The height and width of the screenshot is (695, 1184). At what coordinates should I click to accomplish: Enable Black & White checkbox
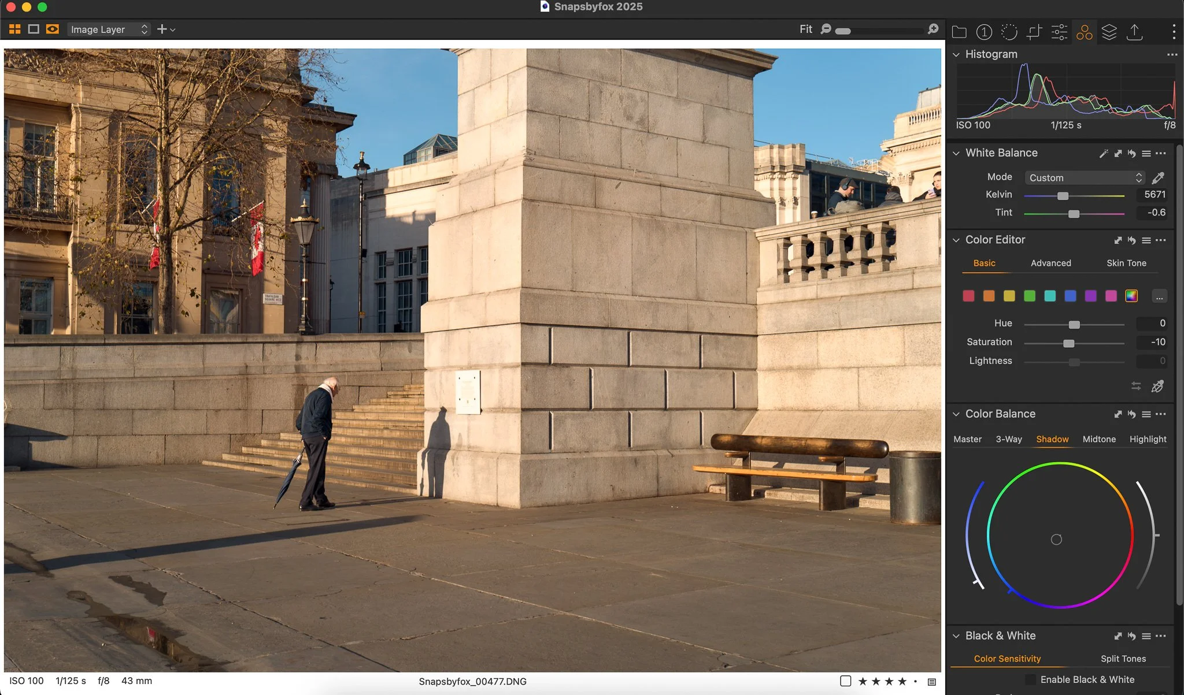1030,680
